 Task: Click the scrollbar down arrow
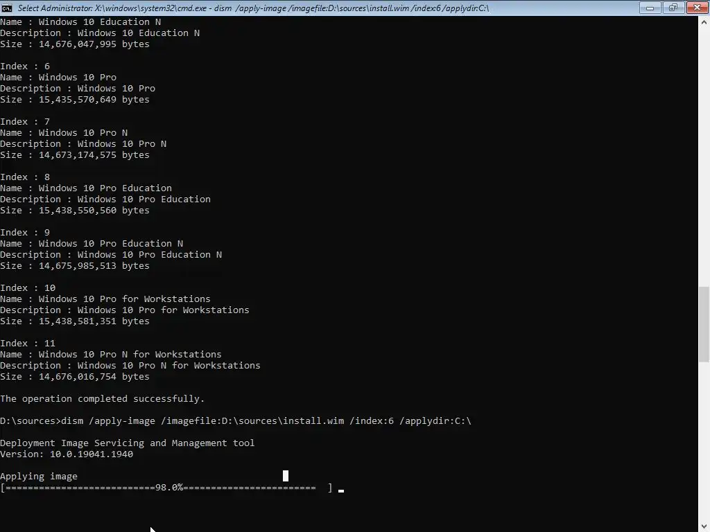[x=704, y=526]
